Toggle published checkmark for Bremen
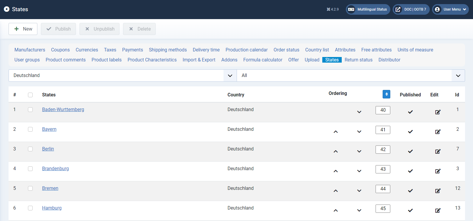Viewport: 473px width, 221px height. tap(410, 191)
